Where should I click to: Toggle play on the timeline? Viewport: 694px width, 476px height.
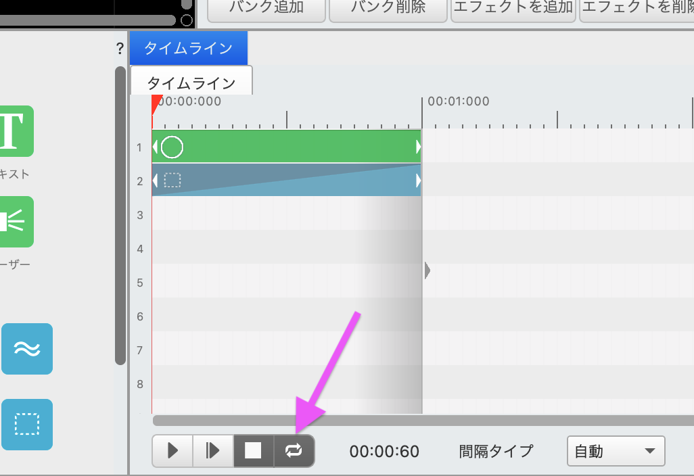(x=172, y=451)
